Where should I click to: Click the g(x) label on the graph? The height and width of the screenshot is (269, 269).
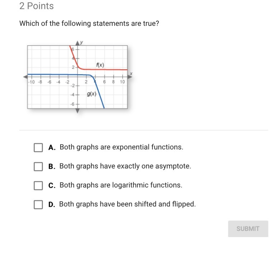pyautogui.click(x=91, y=94)
